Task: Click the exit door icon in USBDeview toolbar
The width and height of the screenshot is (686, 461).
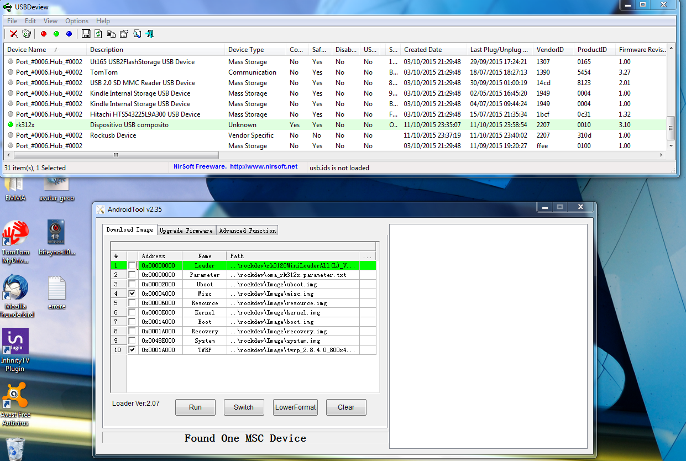Action: point(149,34)
